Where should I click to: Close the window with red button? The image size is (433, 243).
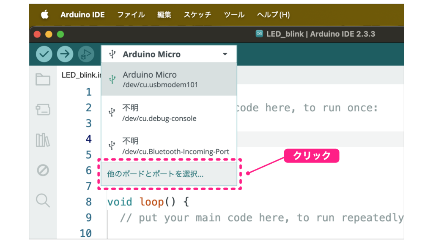[37, 34]
